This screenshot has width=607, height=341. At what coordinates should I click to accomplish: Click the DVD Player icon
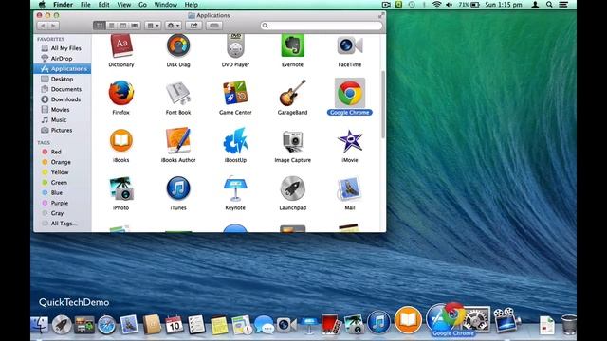pos(235,46)
